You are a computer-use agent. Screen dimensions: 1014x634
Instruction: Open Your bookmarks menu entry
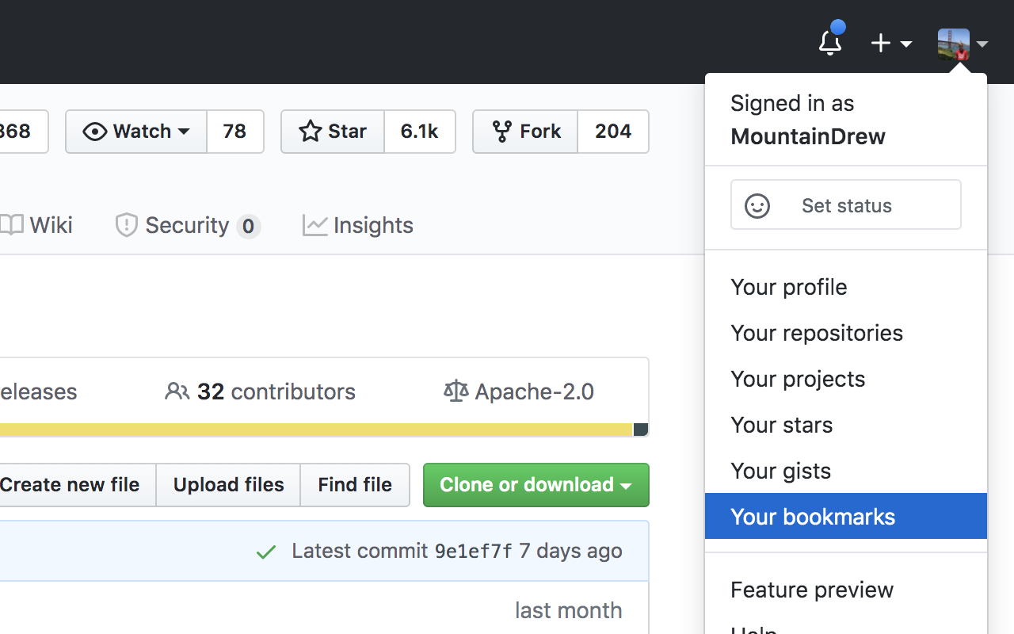[x=813, y=516]
